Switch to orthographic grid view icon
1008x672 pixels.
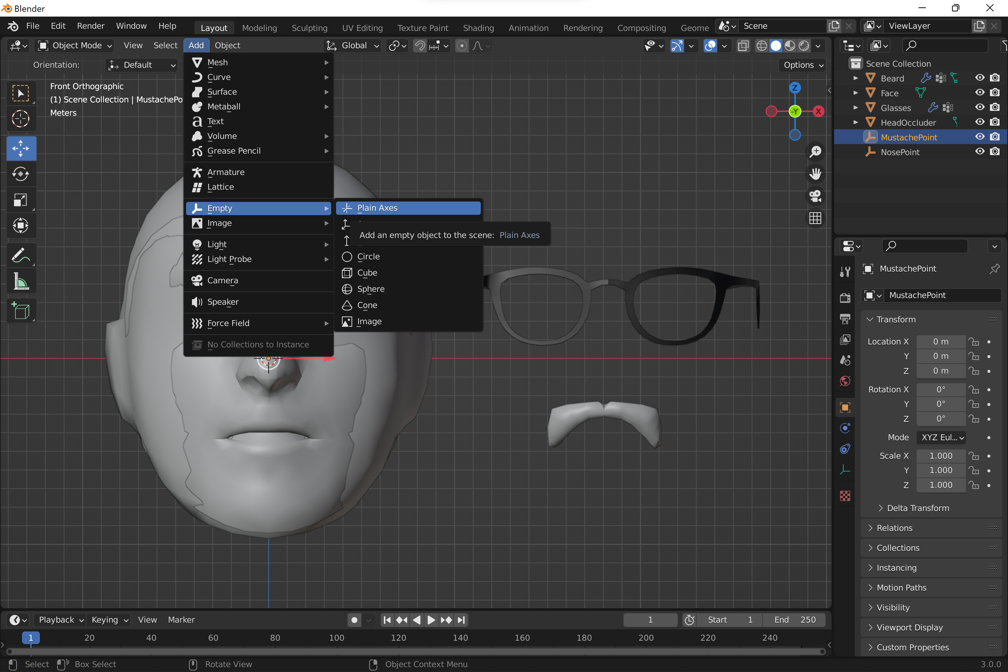(x=815, y=218)
